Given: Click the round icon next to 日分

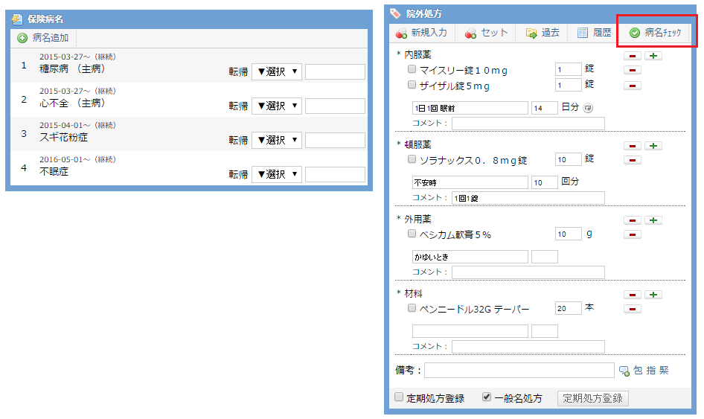Looking at the screenshot, I should click(x=588, y=108).
